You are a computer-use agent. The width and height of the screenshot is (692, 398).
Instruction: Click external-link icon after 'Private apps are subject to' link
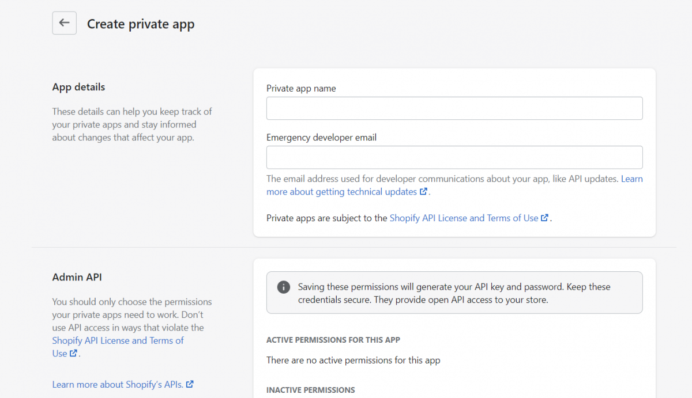[545, 218]
